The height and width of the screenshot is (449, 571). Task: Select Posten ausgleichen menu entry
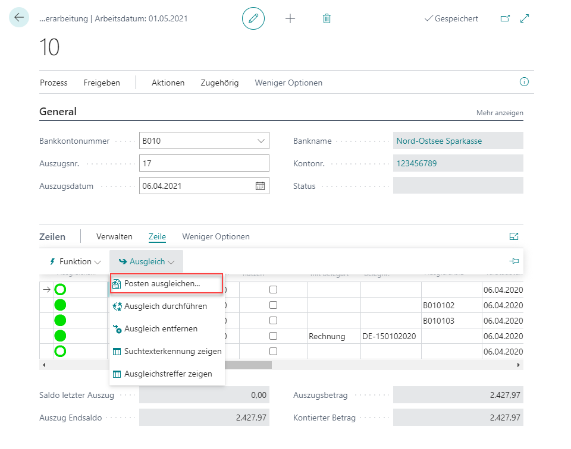click(162, 284)
